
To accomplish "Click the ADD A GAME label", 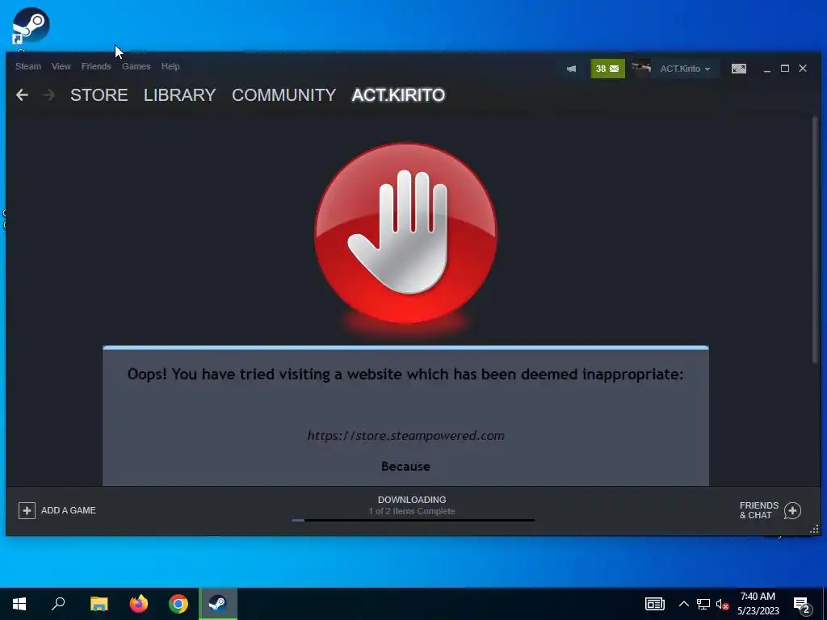I will coord(69,510).
